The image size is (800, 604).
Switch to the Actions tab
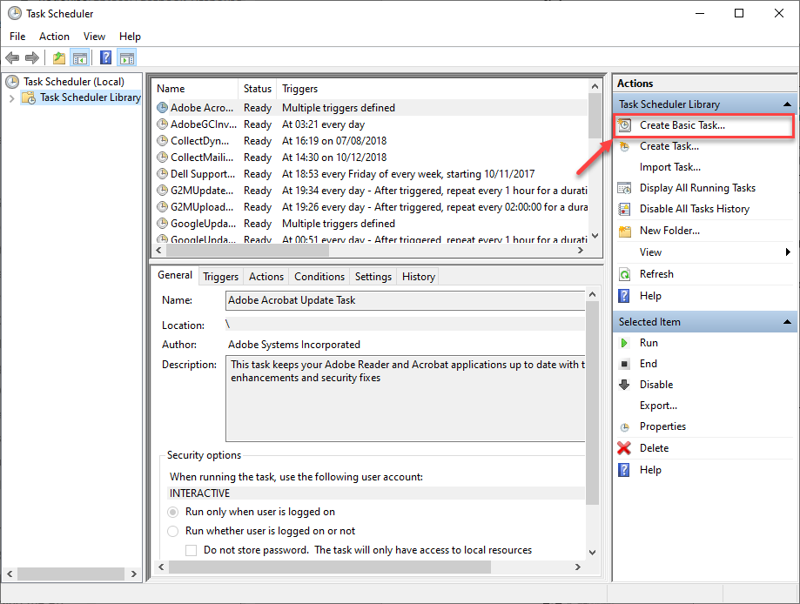[x=266, y=277]
